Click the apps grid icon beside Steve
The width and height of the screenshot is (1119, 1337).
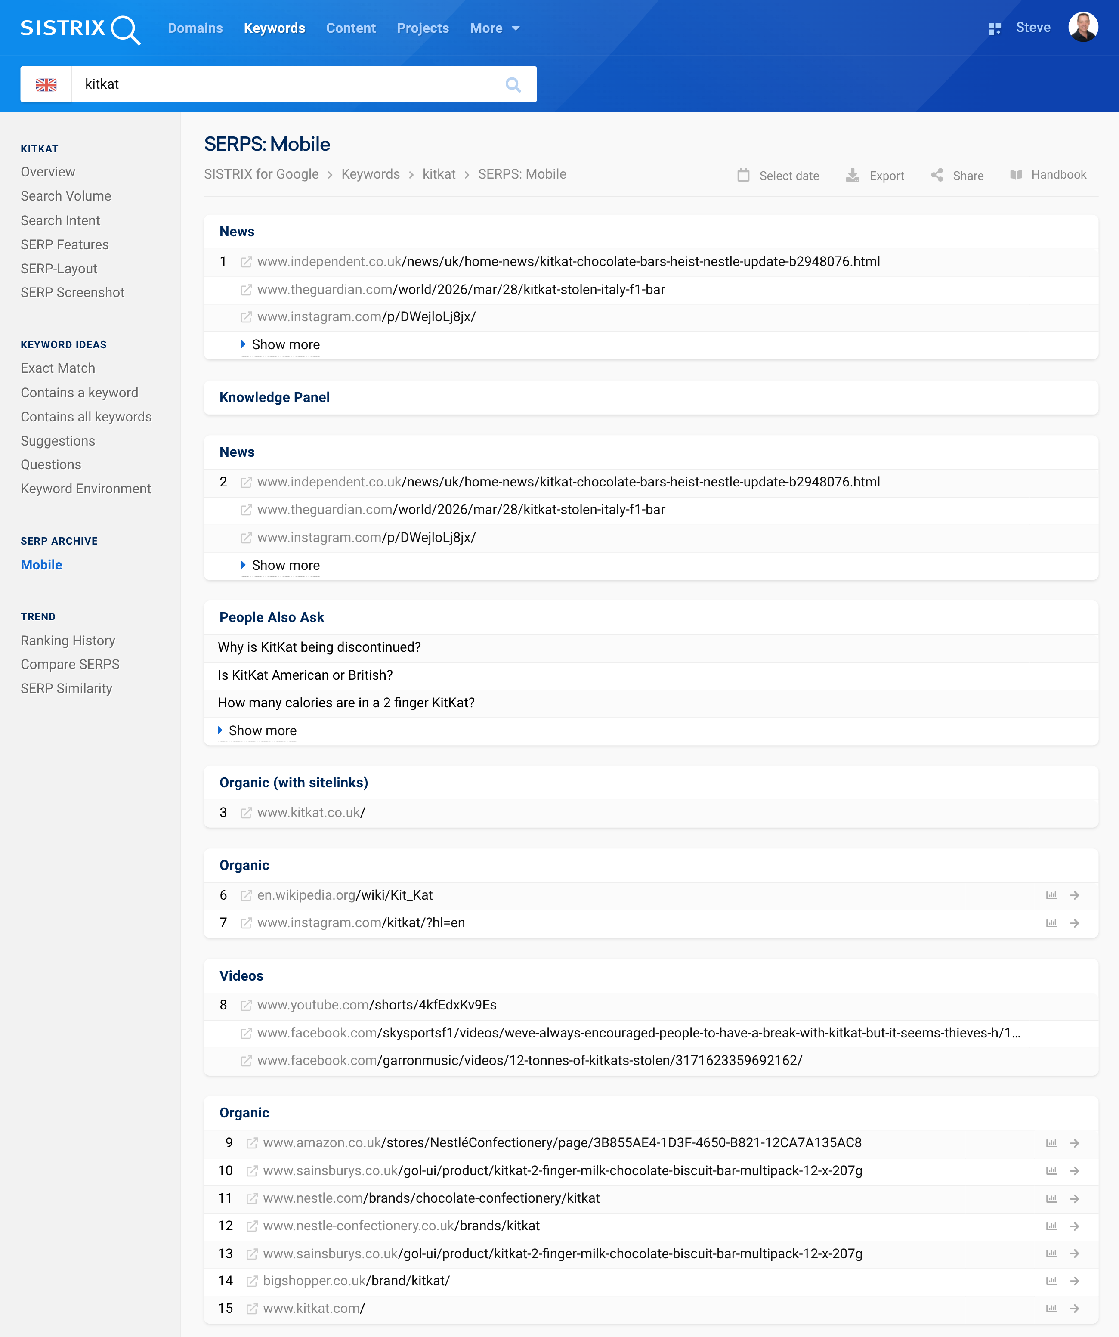(994, 28)
